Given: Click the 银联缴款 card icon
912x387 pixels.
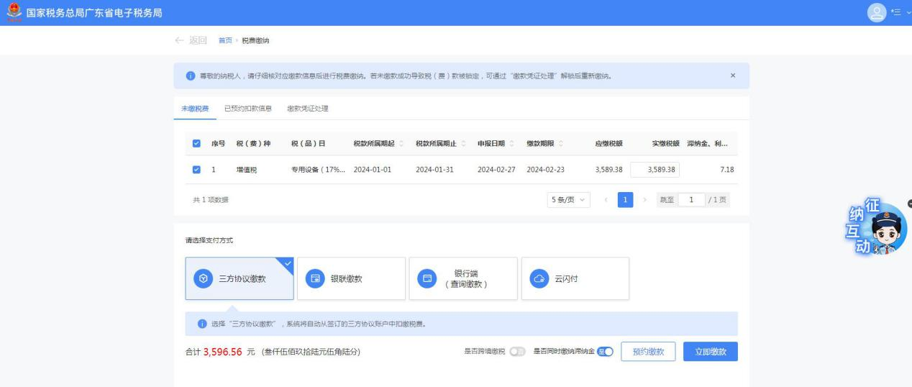Looking at the screenshot, I should point(315,279).
